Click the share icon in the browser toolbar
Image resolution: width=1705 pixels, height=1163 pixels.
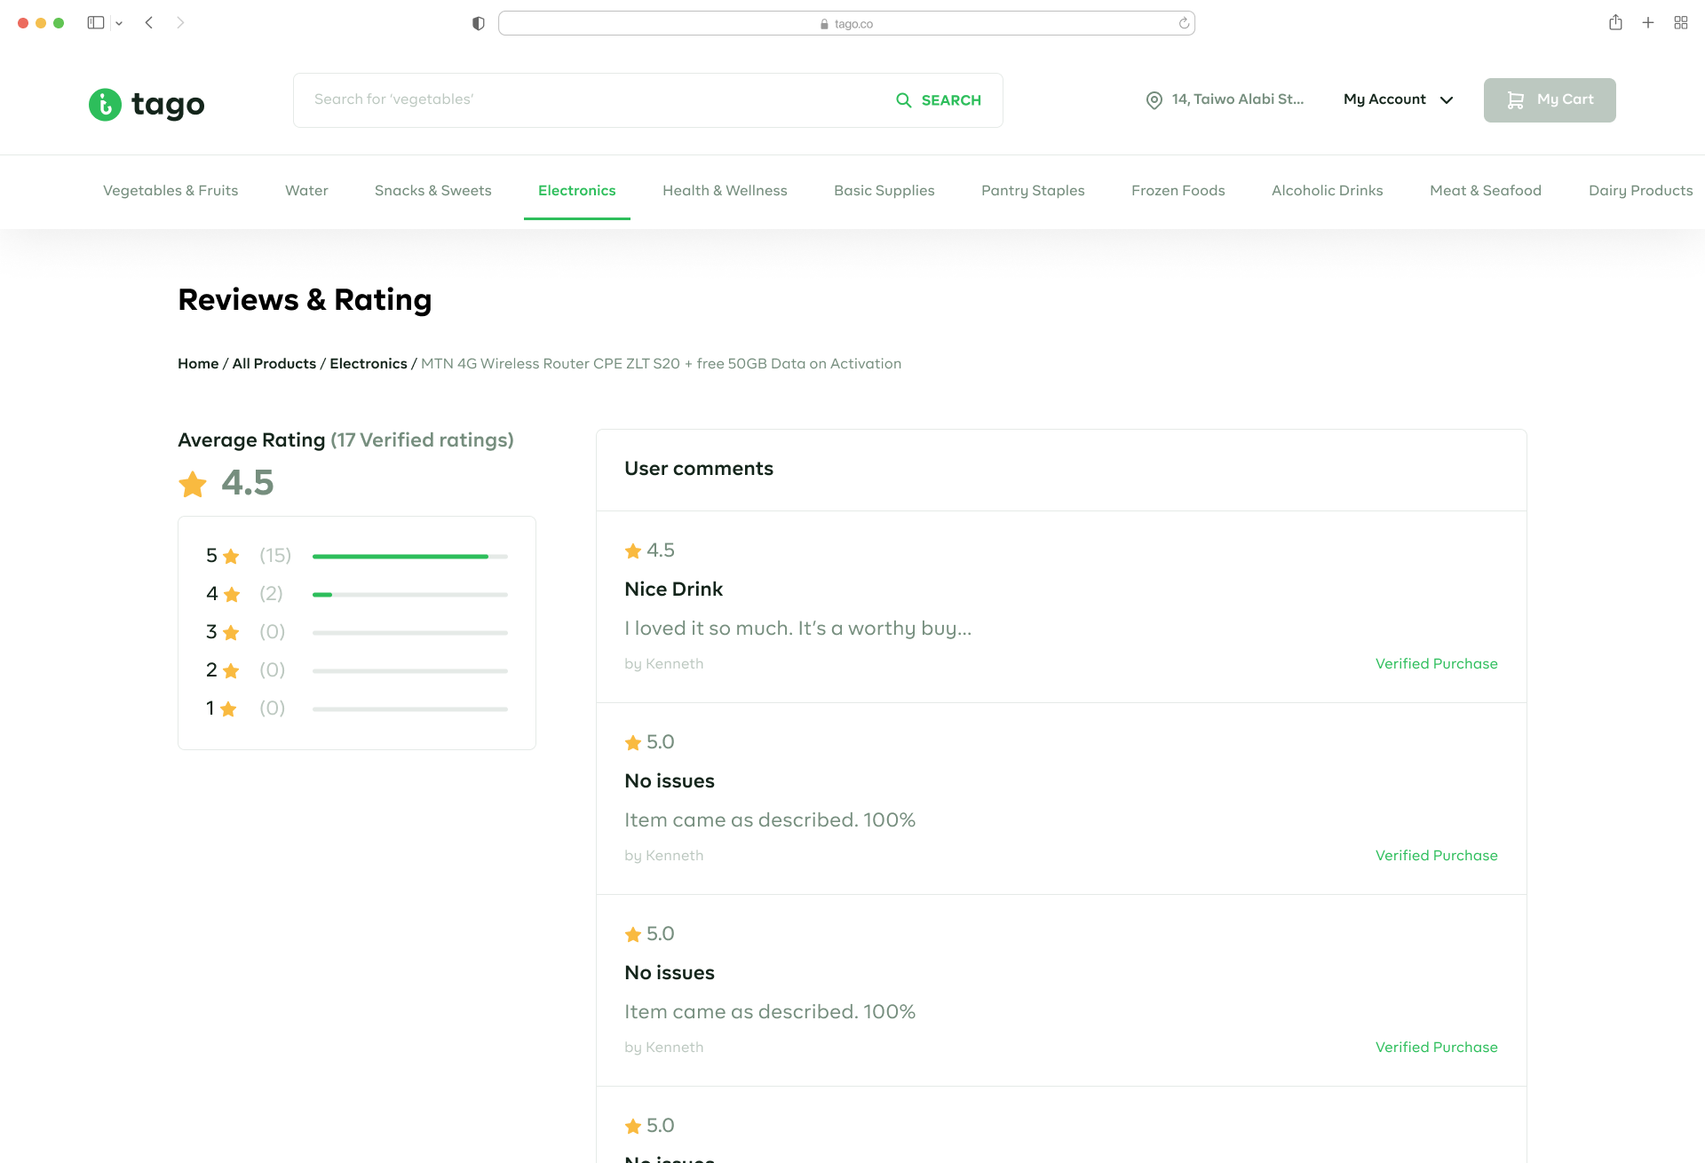pyautogui.click(x=1616, y=22)
